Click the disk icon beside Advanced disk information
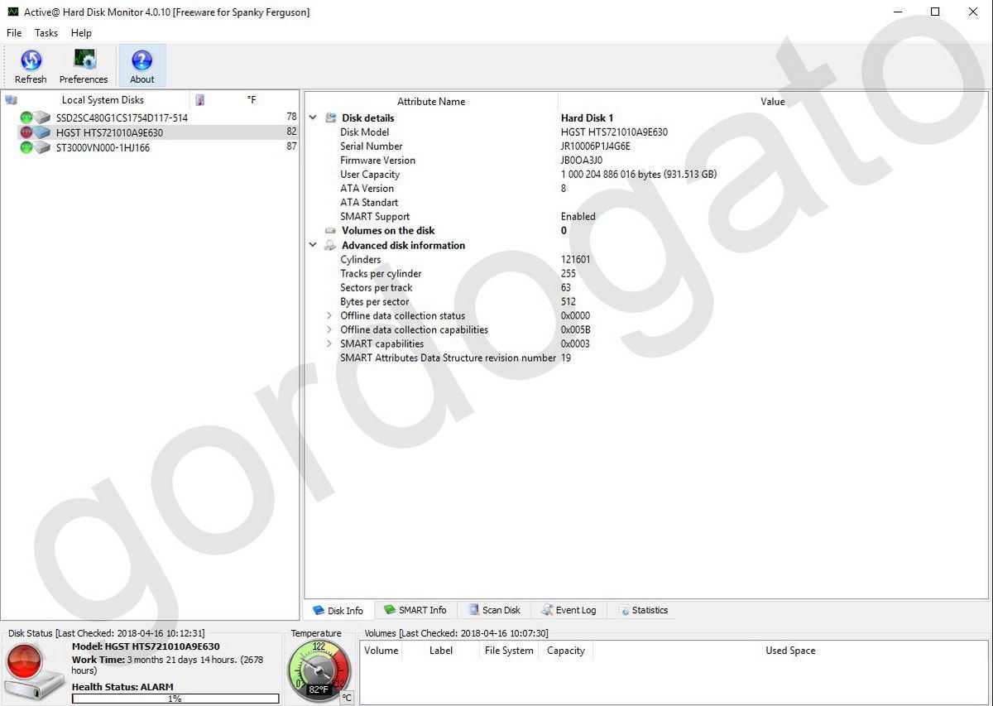The height and width of the screenshot is (706, 993). tap(329, 245)
